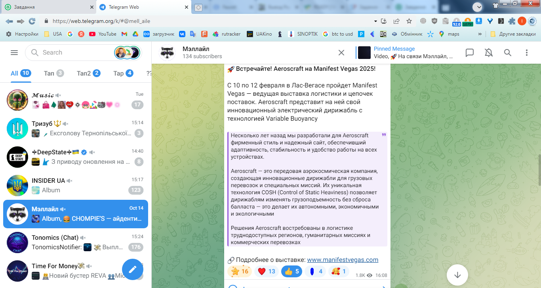Click the install app icon in address bar
This screenshot has height=288, width=541.
tap(383, 21)
